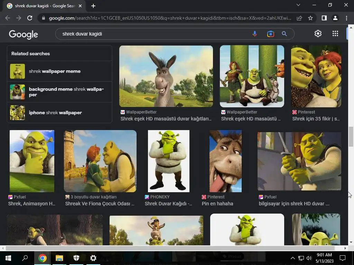Open the notification center
This screenshot has height=265, width=354.
click(343, 258)
